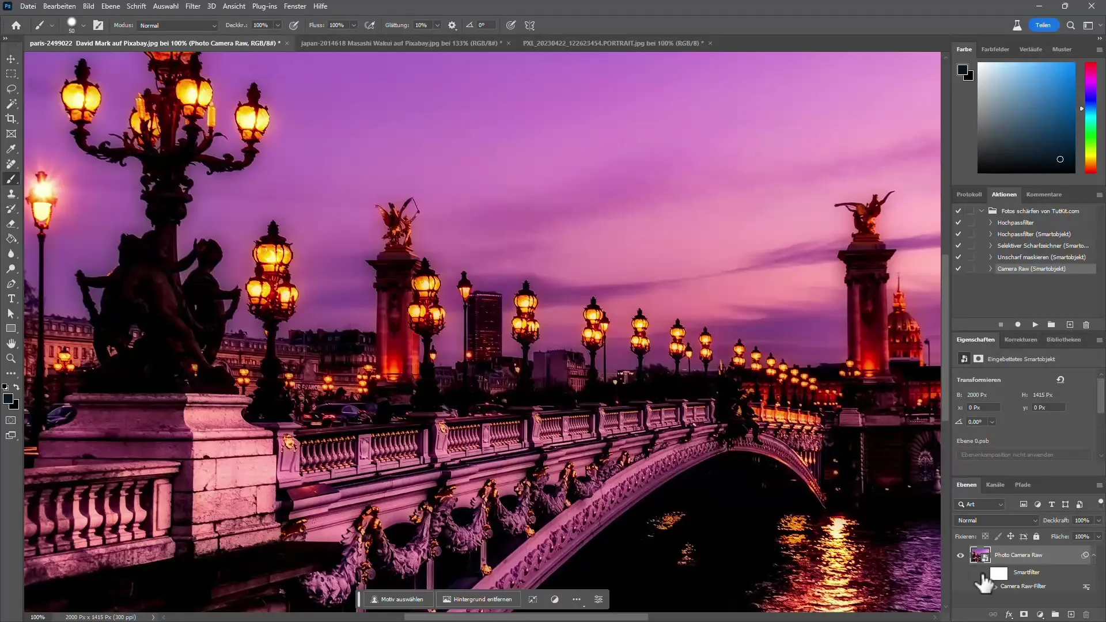This screenshot has height=622, width=1106.
Task: Select the Zoom tool
Action: pos(12,358)
